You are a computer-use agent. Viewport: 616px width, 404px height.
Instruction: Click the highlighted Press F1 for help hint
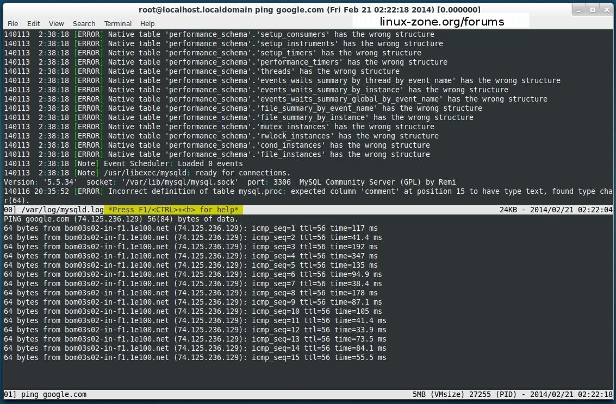tap(173, 210)
